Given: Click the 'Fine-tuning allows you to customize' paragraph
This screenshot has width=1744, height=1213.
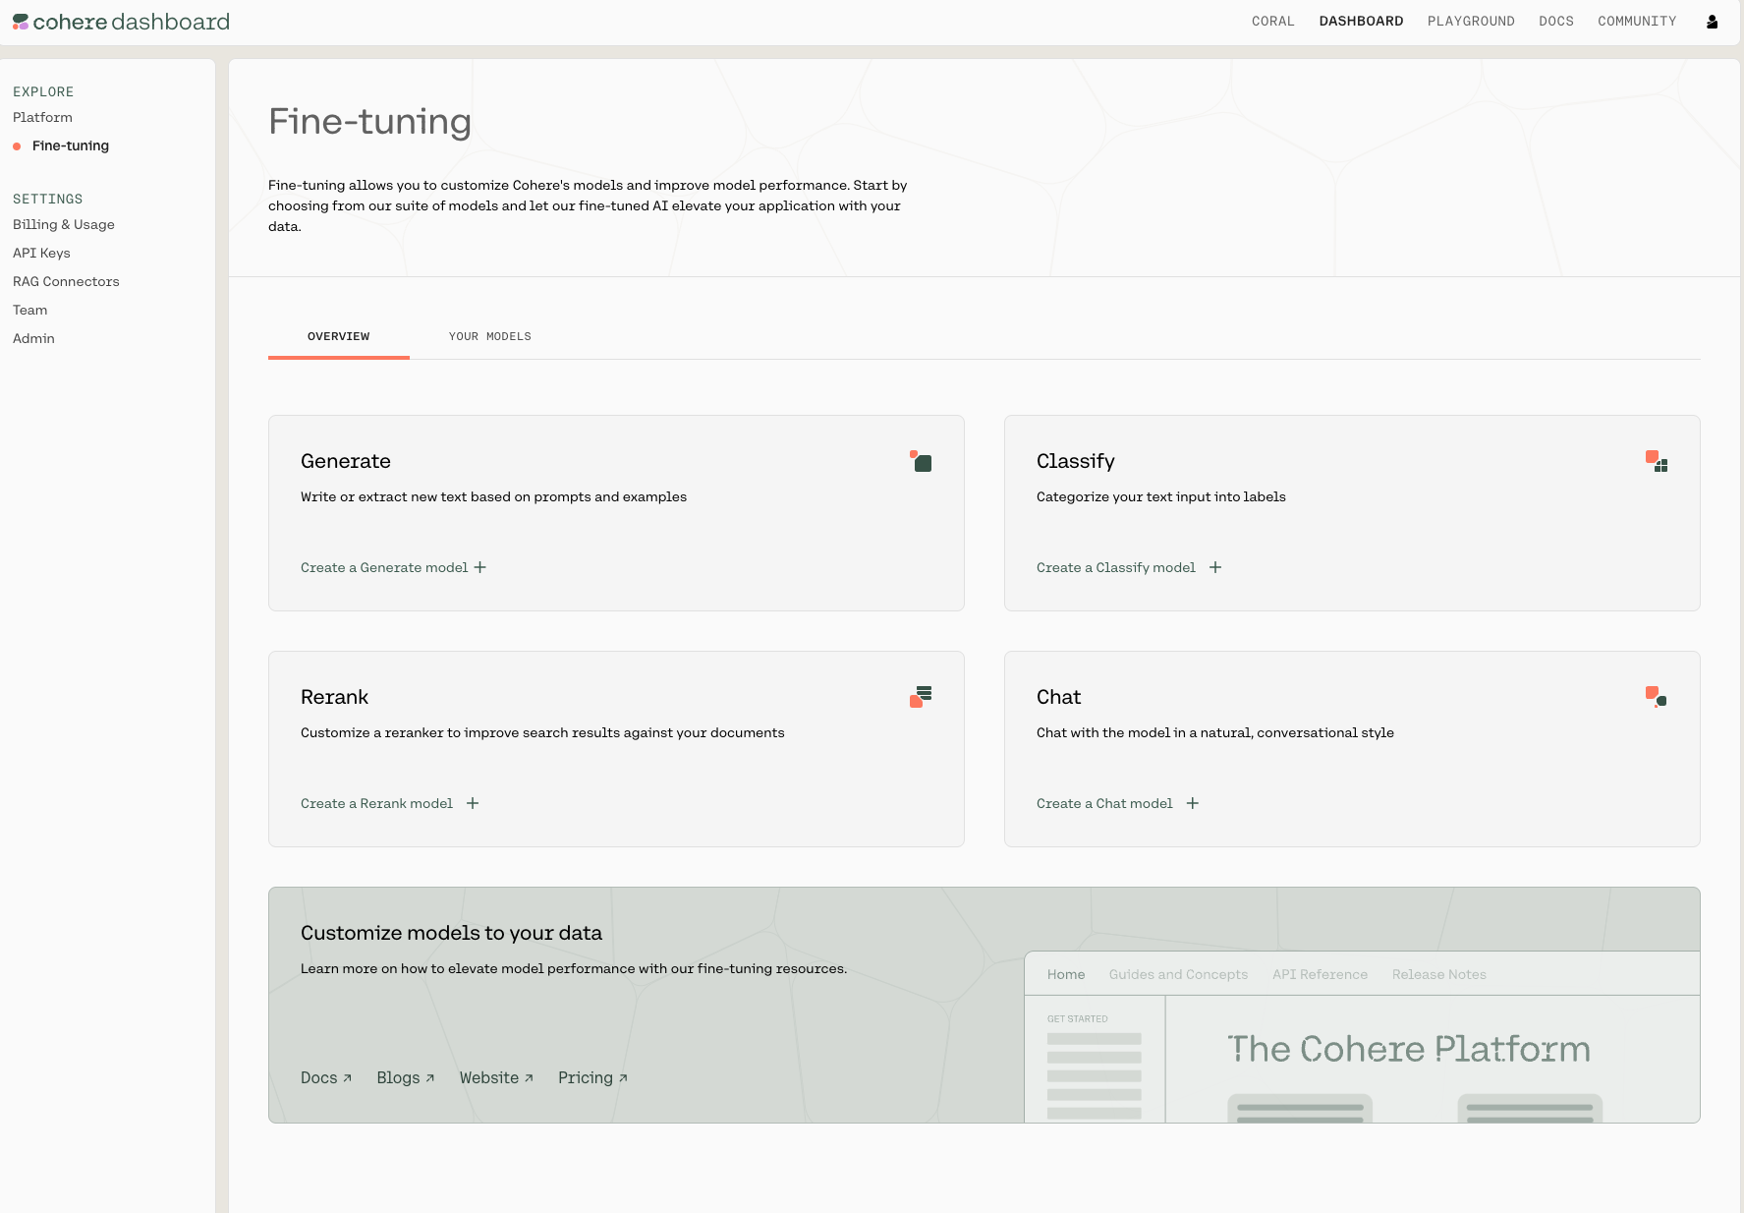Looking at the screenshot, I should pos(588,205).
